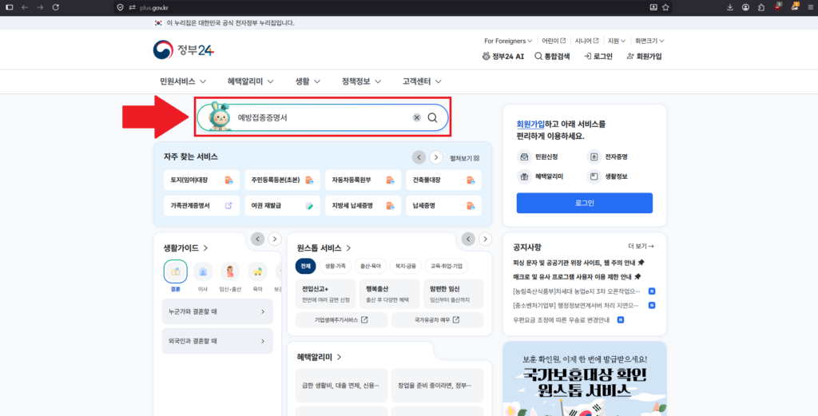The height and width of the screenshot is (416, 818).
Task: Open 국가유공자 예우 link
Action: [x=437, y=320]
